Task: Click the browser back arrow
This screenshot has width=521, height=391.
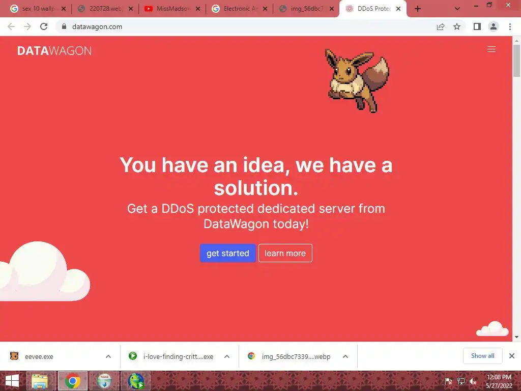Action: pyautogui.click(x=11, y=26)
